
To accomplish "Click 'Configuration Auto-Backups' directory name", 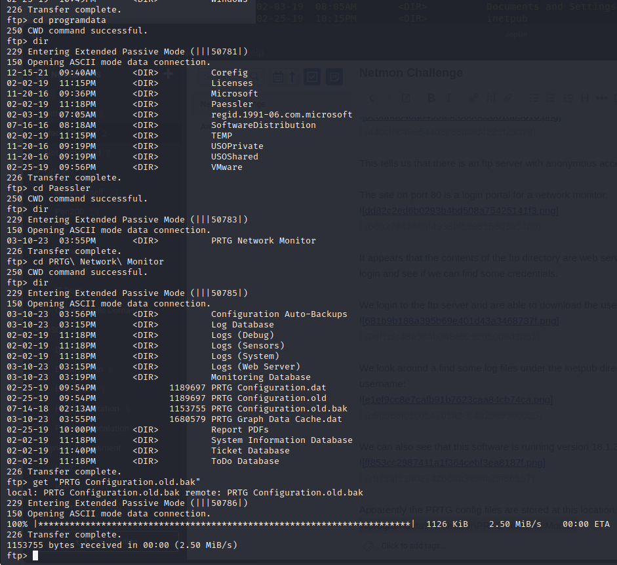I will (x=279, y=314).
